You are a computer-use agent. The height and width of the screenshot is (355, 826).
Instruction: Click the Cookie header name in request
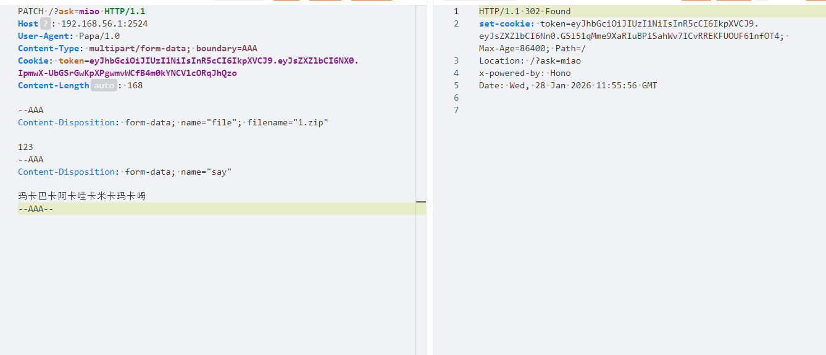pos(33,61)
